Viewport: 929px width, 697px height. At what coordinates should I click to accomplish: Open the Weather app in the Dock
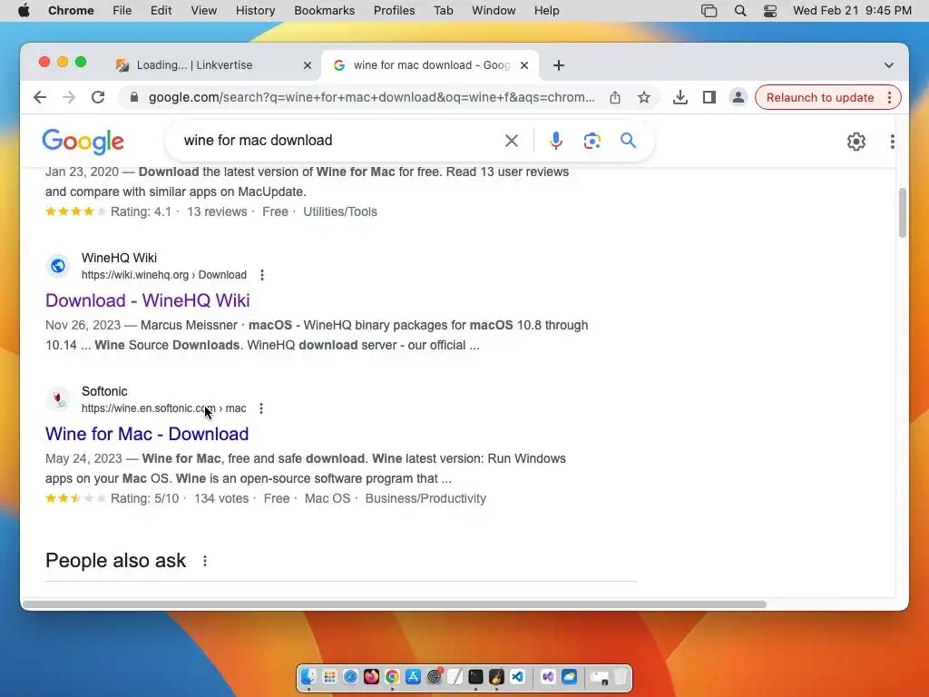click(x=569, y=676)
